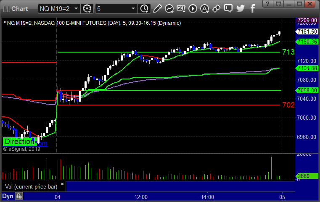Close the chart window

click(x=310, y=4)
